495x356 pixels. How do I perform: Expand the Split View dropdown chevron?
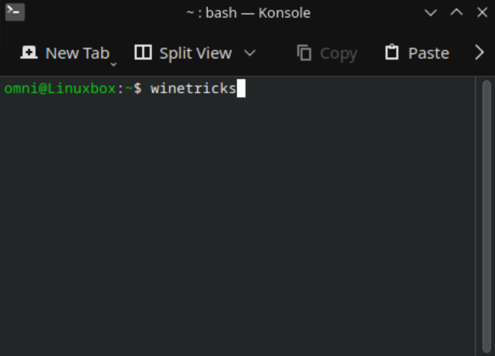click(x=250, y=53)
